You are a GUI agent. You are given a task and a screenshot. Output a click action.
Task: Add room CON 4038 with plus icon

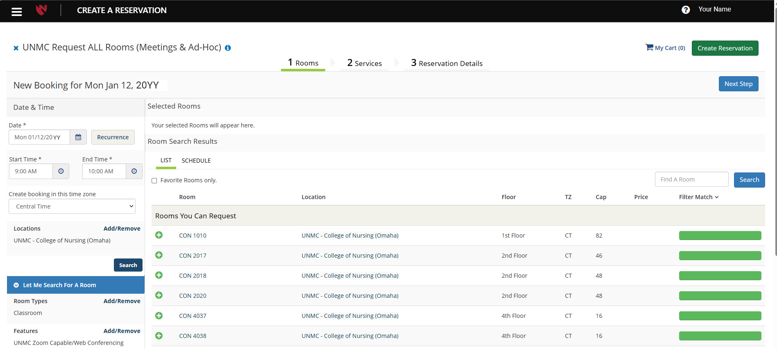point(159,336)
